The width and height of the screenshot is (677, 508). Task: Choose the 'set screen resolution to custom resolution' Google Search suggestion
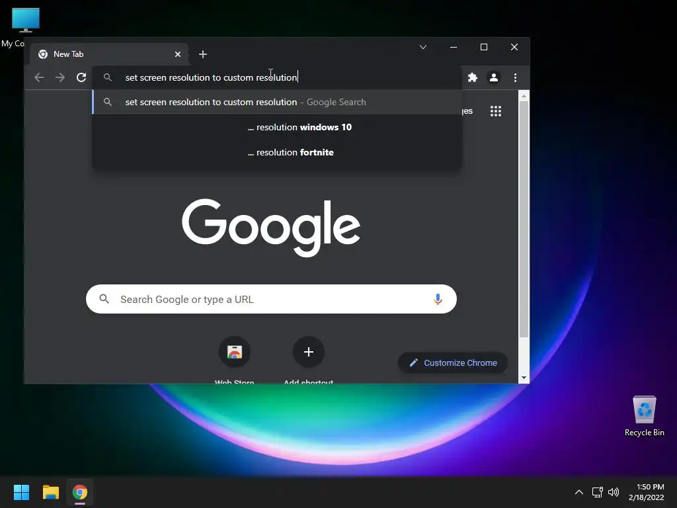[x=277, y=102]
